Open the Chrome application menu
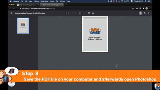 (x=16, y=1)
